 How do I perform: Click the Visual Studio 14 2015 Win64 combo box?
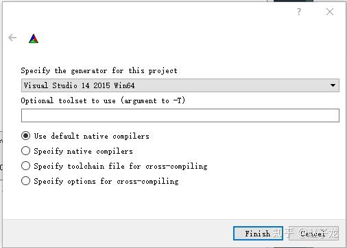coord(180,85)
